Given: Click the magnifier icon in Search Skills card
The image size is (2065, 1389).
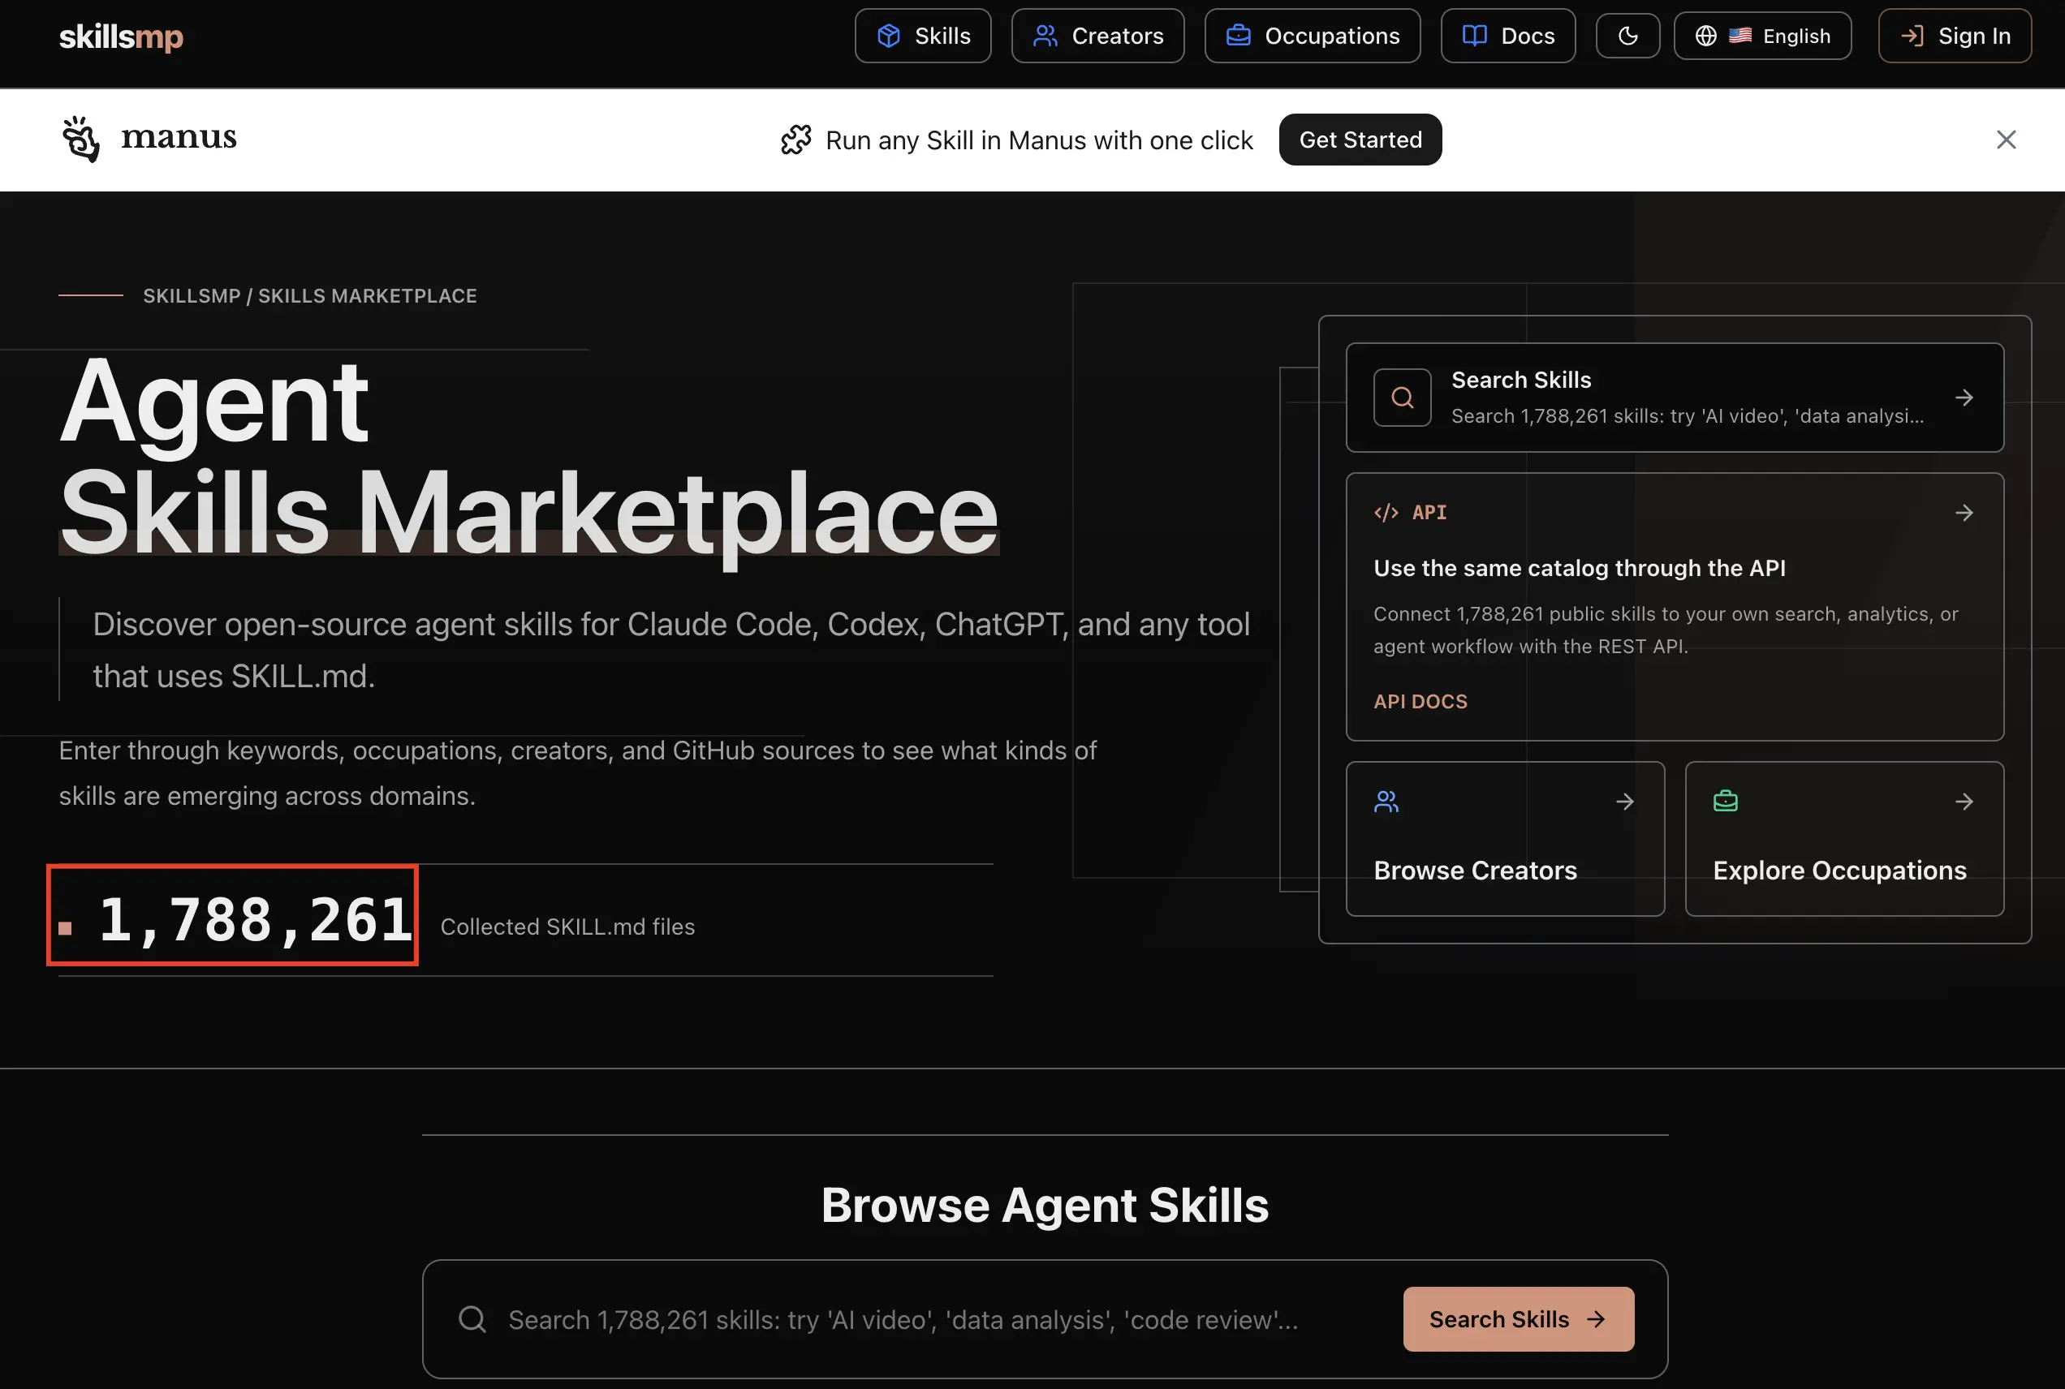Looking at the screenshot, I should pos(1402,398).
